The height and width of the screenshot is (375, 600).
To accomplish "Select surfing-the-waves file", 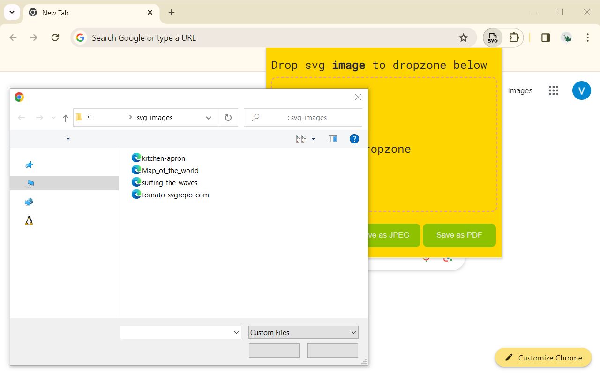I will pyautogui.click(x=170, y=183).
